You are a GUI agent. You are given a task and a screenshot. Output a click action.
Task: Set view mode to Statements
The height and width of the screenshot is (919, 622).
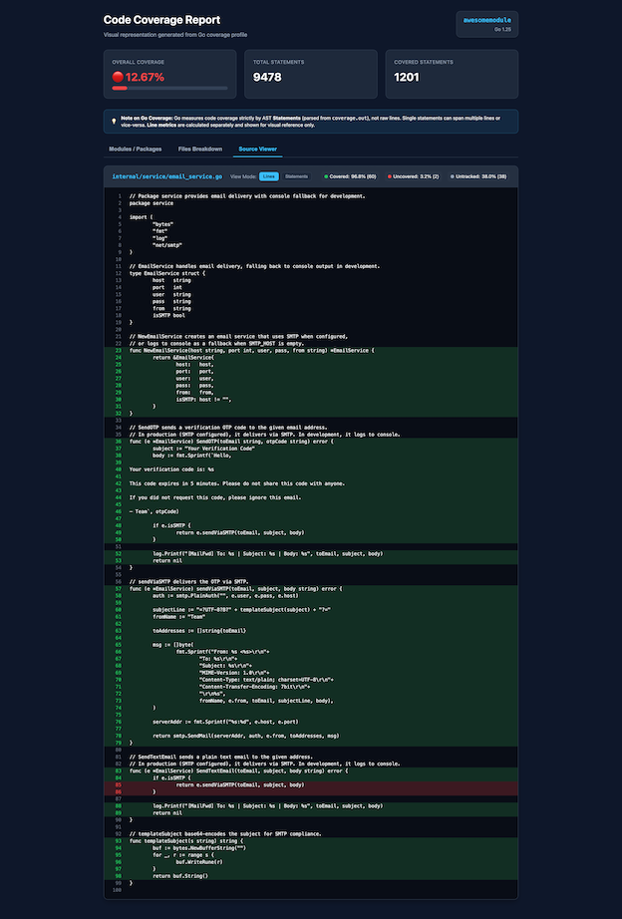click(x=296, y=176)
